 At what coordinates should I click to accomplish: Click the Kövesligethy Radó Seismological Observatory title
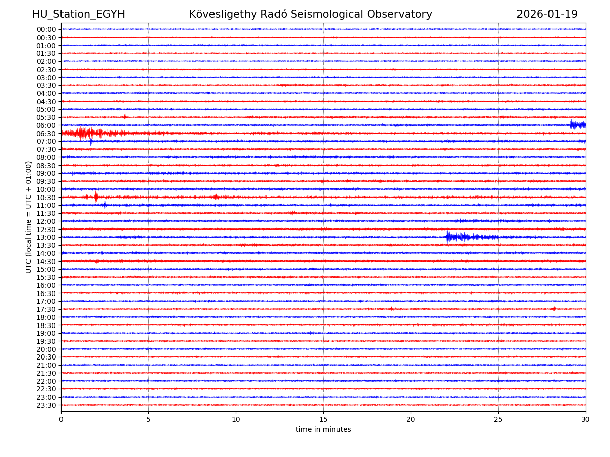click(310, 15)
